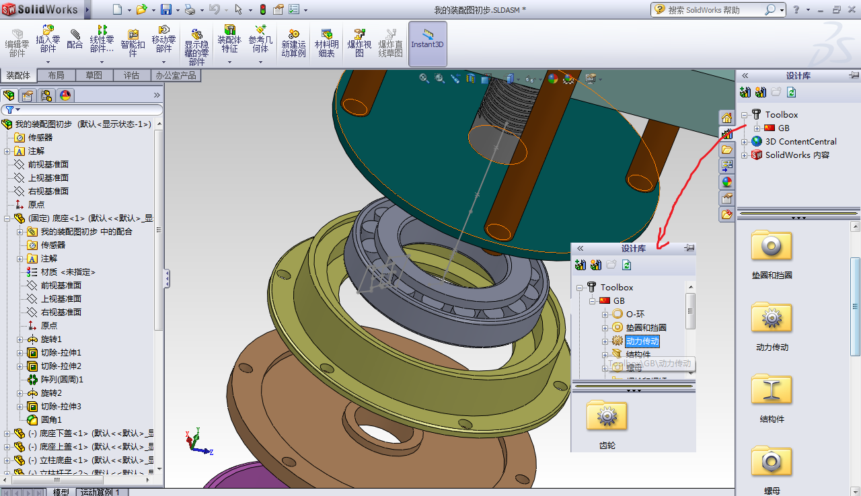Click the 参考几何体 reference geometry tool
Screen dimensions: 861x496
tap(260, 39)
